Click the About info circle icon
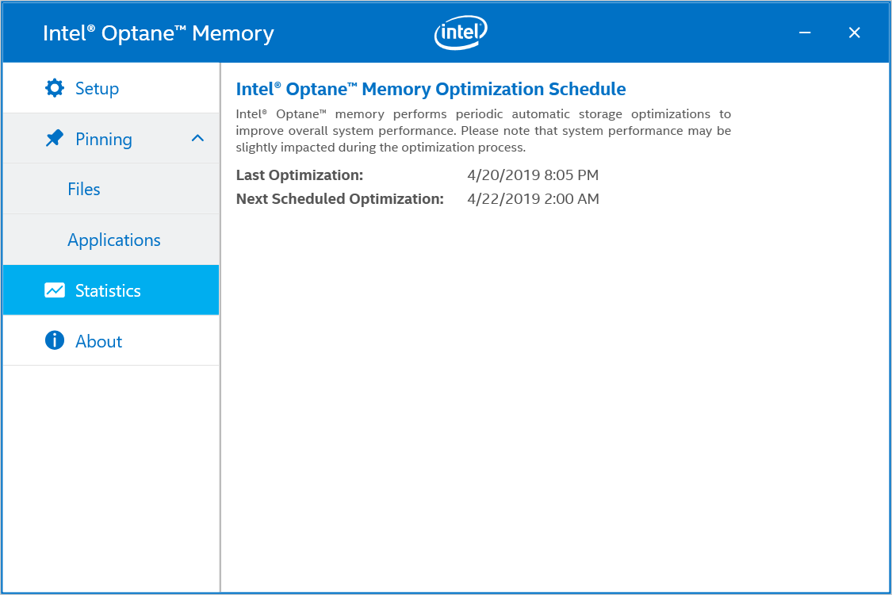 click(55, 340)
